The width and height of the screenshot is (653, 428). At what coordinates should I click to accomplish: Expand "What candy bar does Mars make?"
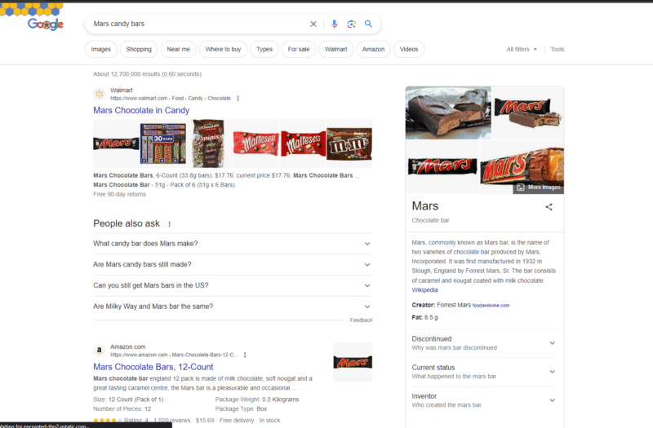pyautogui.click(x=366, y=244)
